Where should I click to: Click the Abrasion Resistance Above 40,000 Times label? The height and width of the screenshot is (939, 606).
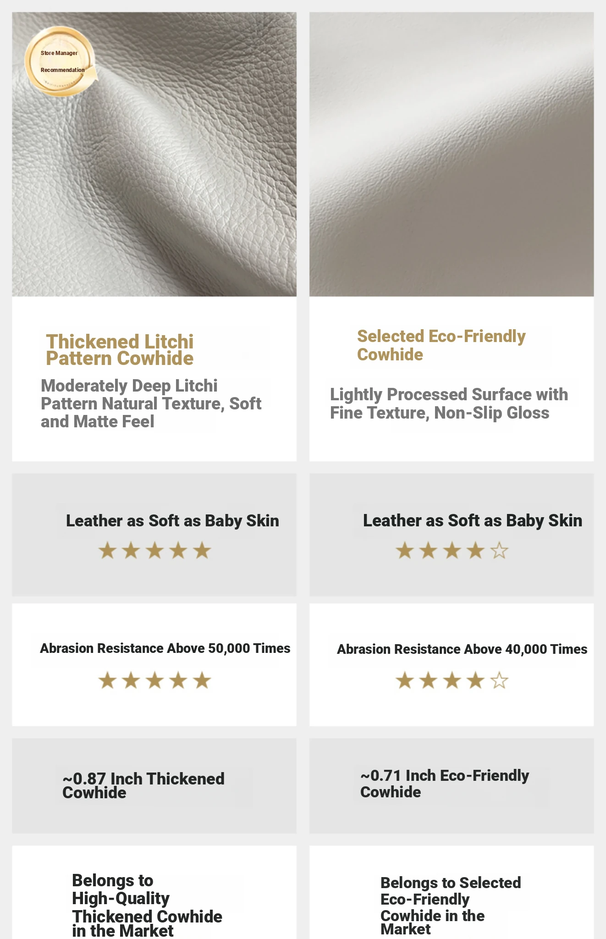pos(462,649)
